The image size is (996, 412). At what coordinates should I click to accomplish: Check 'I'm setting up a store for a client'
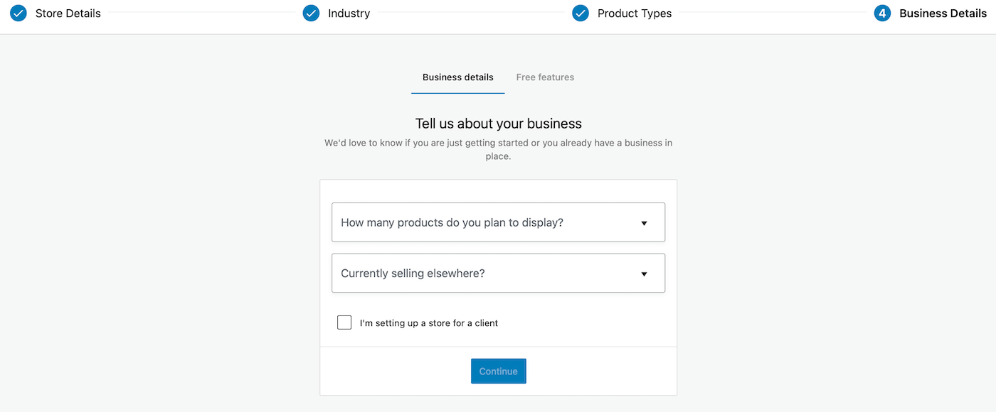(x=344, y=322)
